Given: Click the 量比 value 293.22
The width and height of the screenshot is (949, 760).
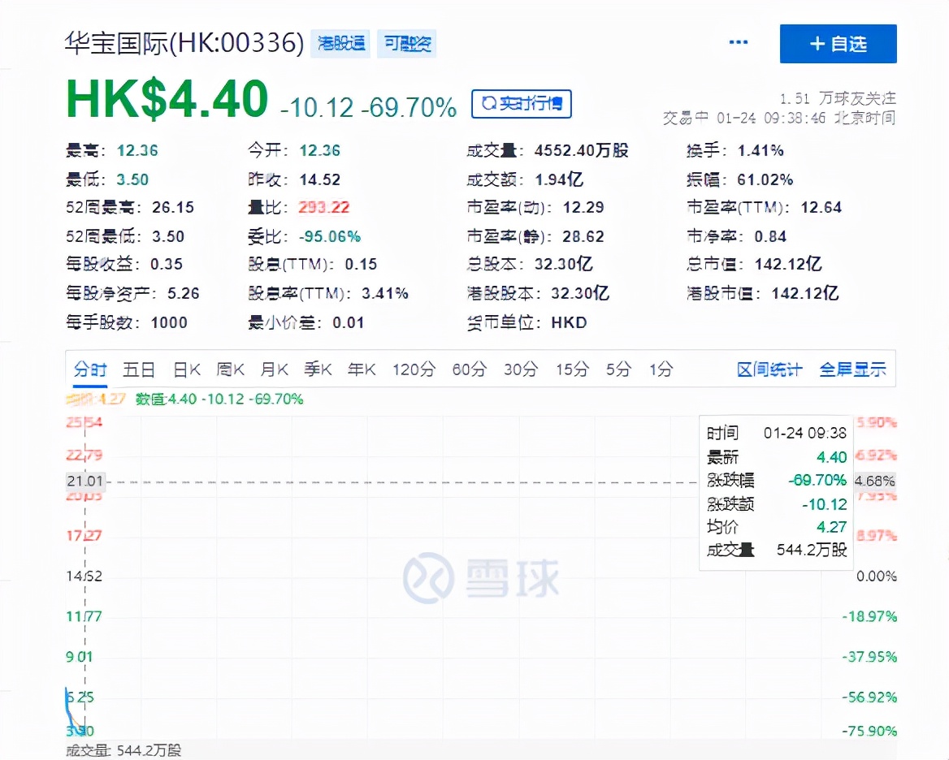Looking at the screenshot, I should (324, 207).
